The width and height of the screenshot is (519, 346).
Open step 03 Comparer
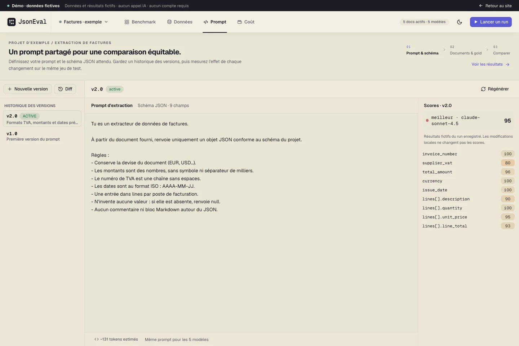point(502,50)
